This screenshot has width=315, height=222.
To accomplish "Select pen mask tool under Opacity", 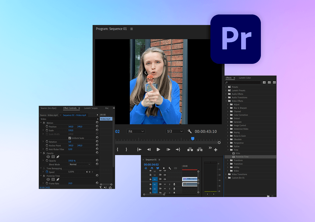I will pos(58,157).
